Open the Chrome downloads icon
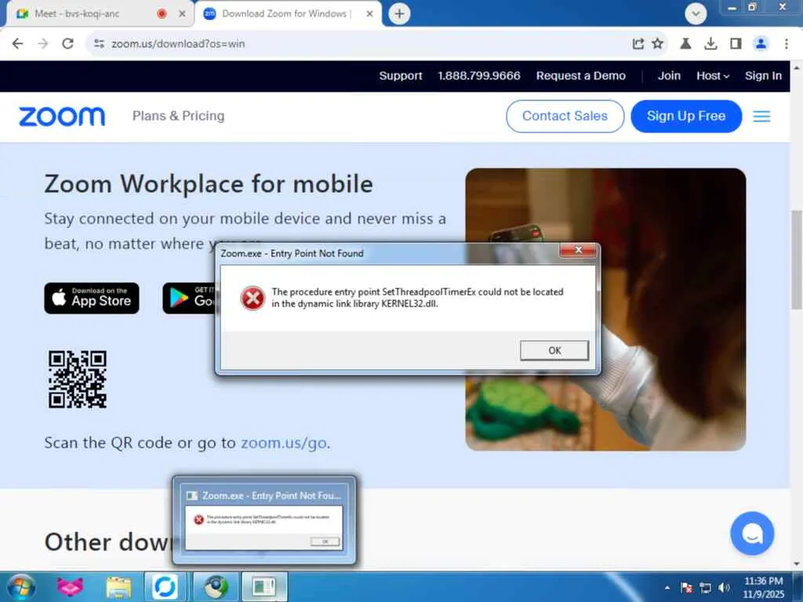803x602 pixels. [710, 44]
